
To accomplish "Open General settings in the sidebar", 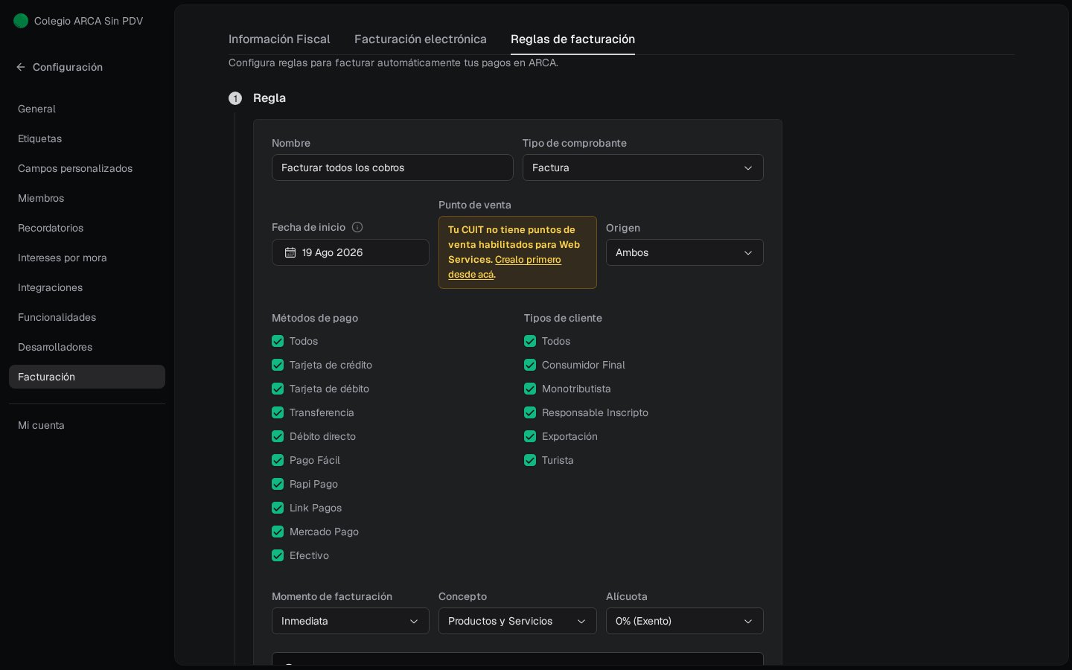I will tap(87, 109).
